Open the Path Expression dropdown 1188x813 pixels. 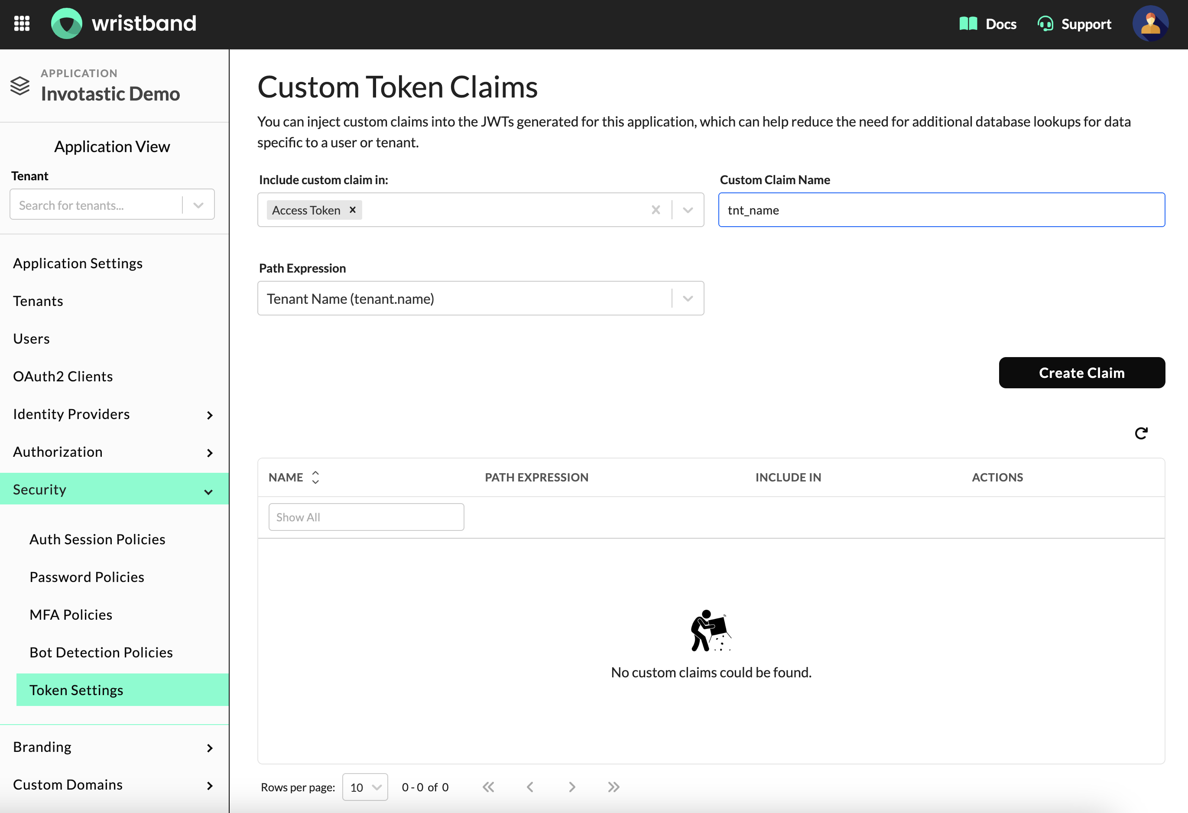688,298
